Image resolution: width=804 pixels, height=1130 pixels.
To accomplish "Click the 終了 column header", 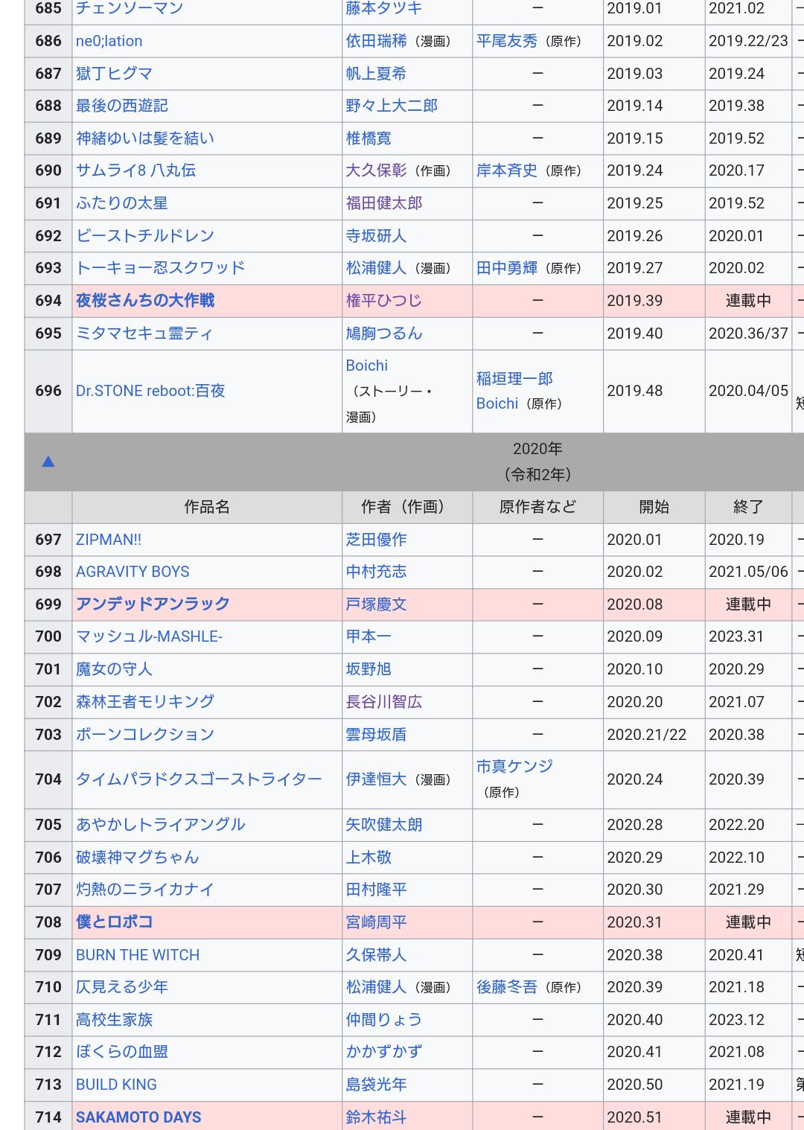I will pos(747,507).
